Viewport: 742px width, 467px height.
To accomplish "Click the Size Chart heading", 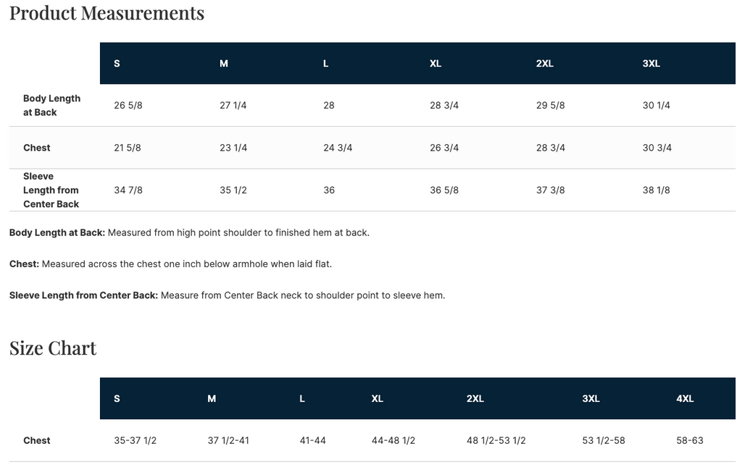I will coord(53,348).
